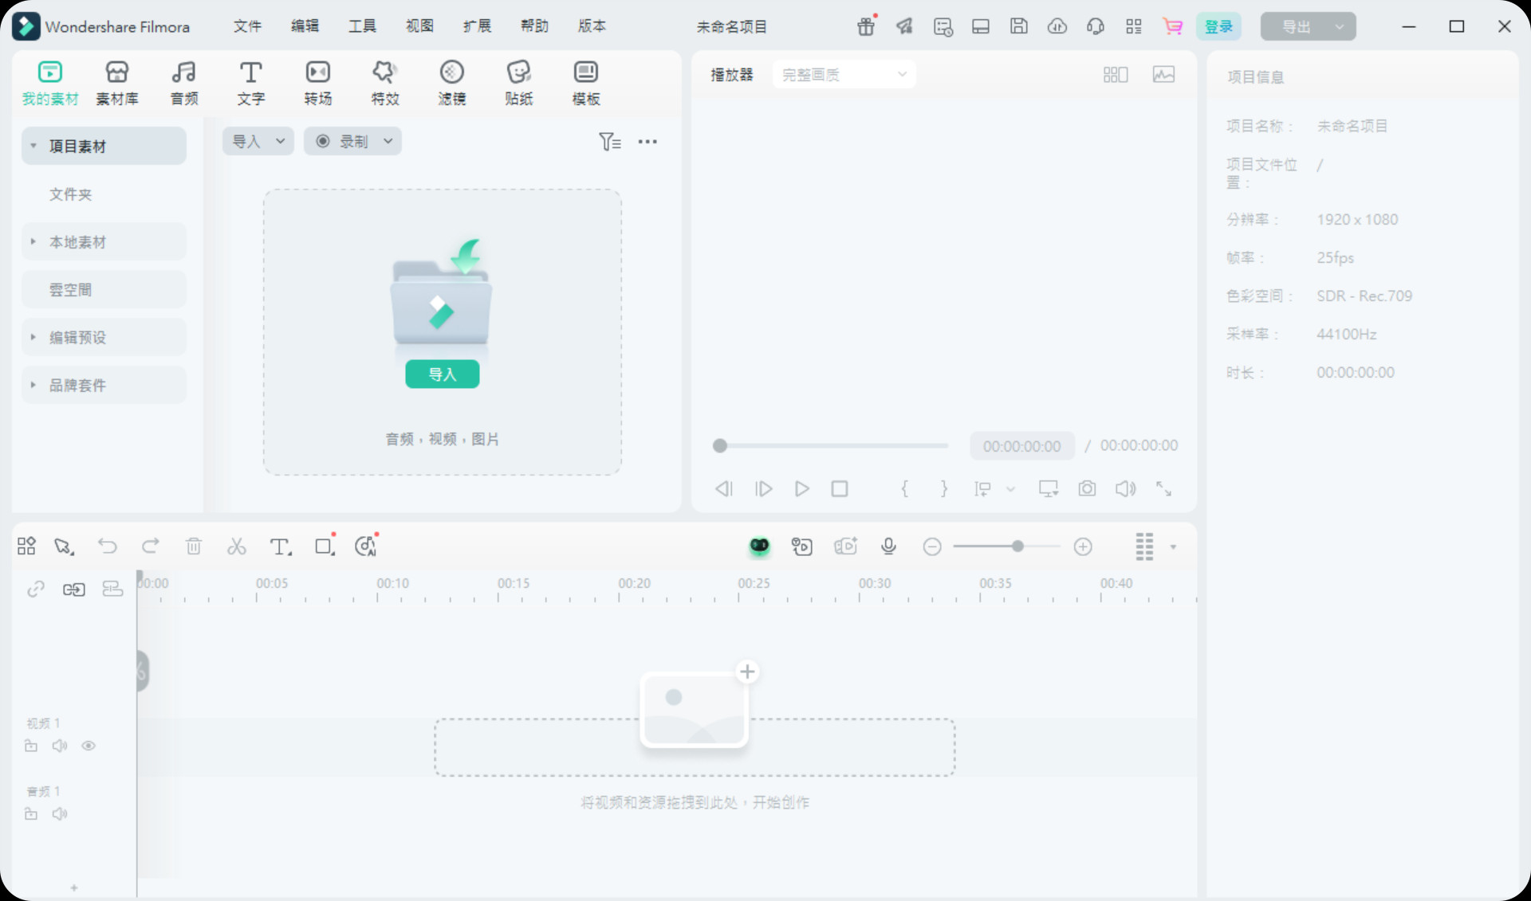Image resolution: width=1531 pixels, height=901 pixels.
Task: Click the timeline crop tool
Action: click(x=325, y=546)
